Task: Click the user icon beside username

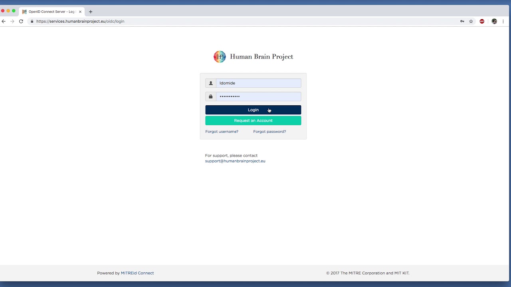Action: click(x=211, y=83)
